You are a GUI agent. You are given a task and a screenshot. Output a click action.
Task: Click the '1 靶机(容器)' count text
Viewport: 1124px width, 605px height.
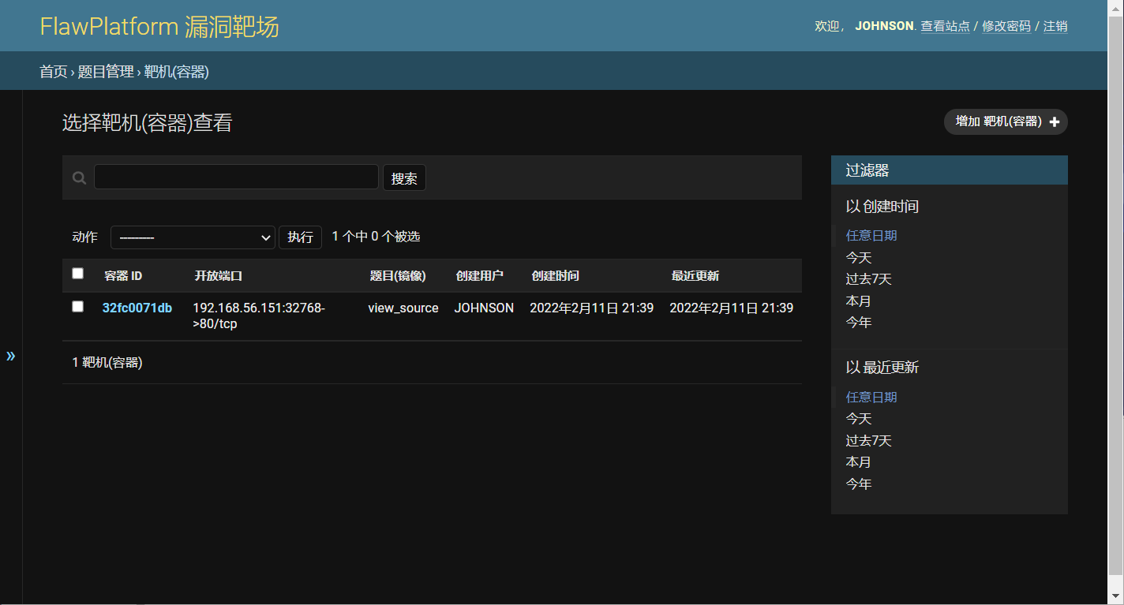[x=107, y=363]
